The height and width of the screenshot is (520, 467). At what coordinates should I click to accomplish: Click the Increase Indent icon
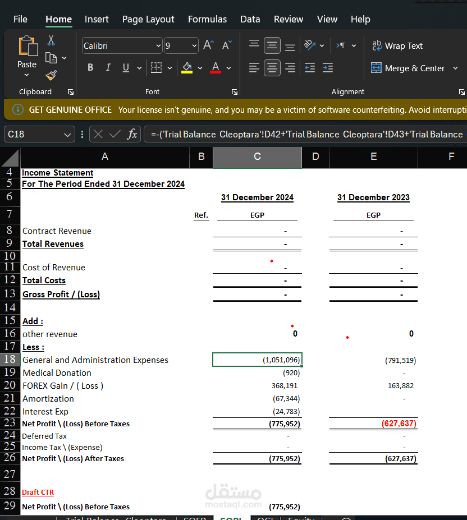point(328,68)
